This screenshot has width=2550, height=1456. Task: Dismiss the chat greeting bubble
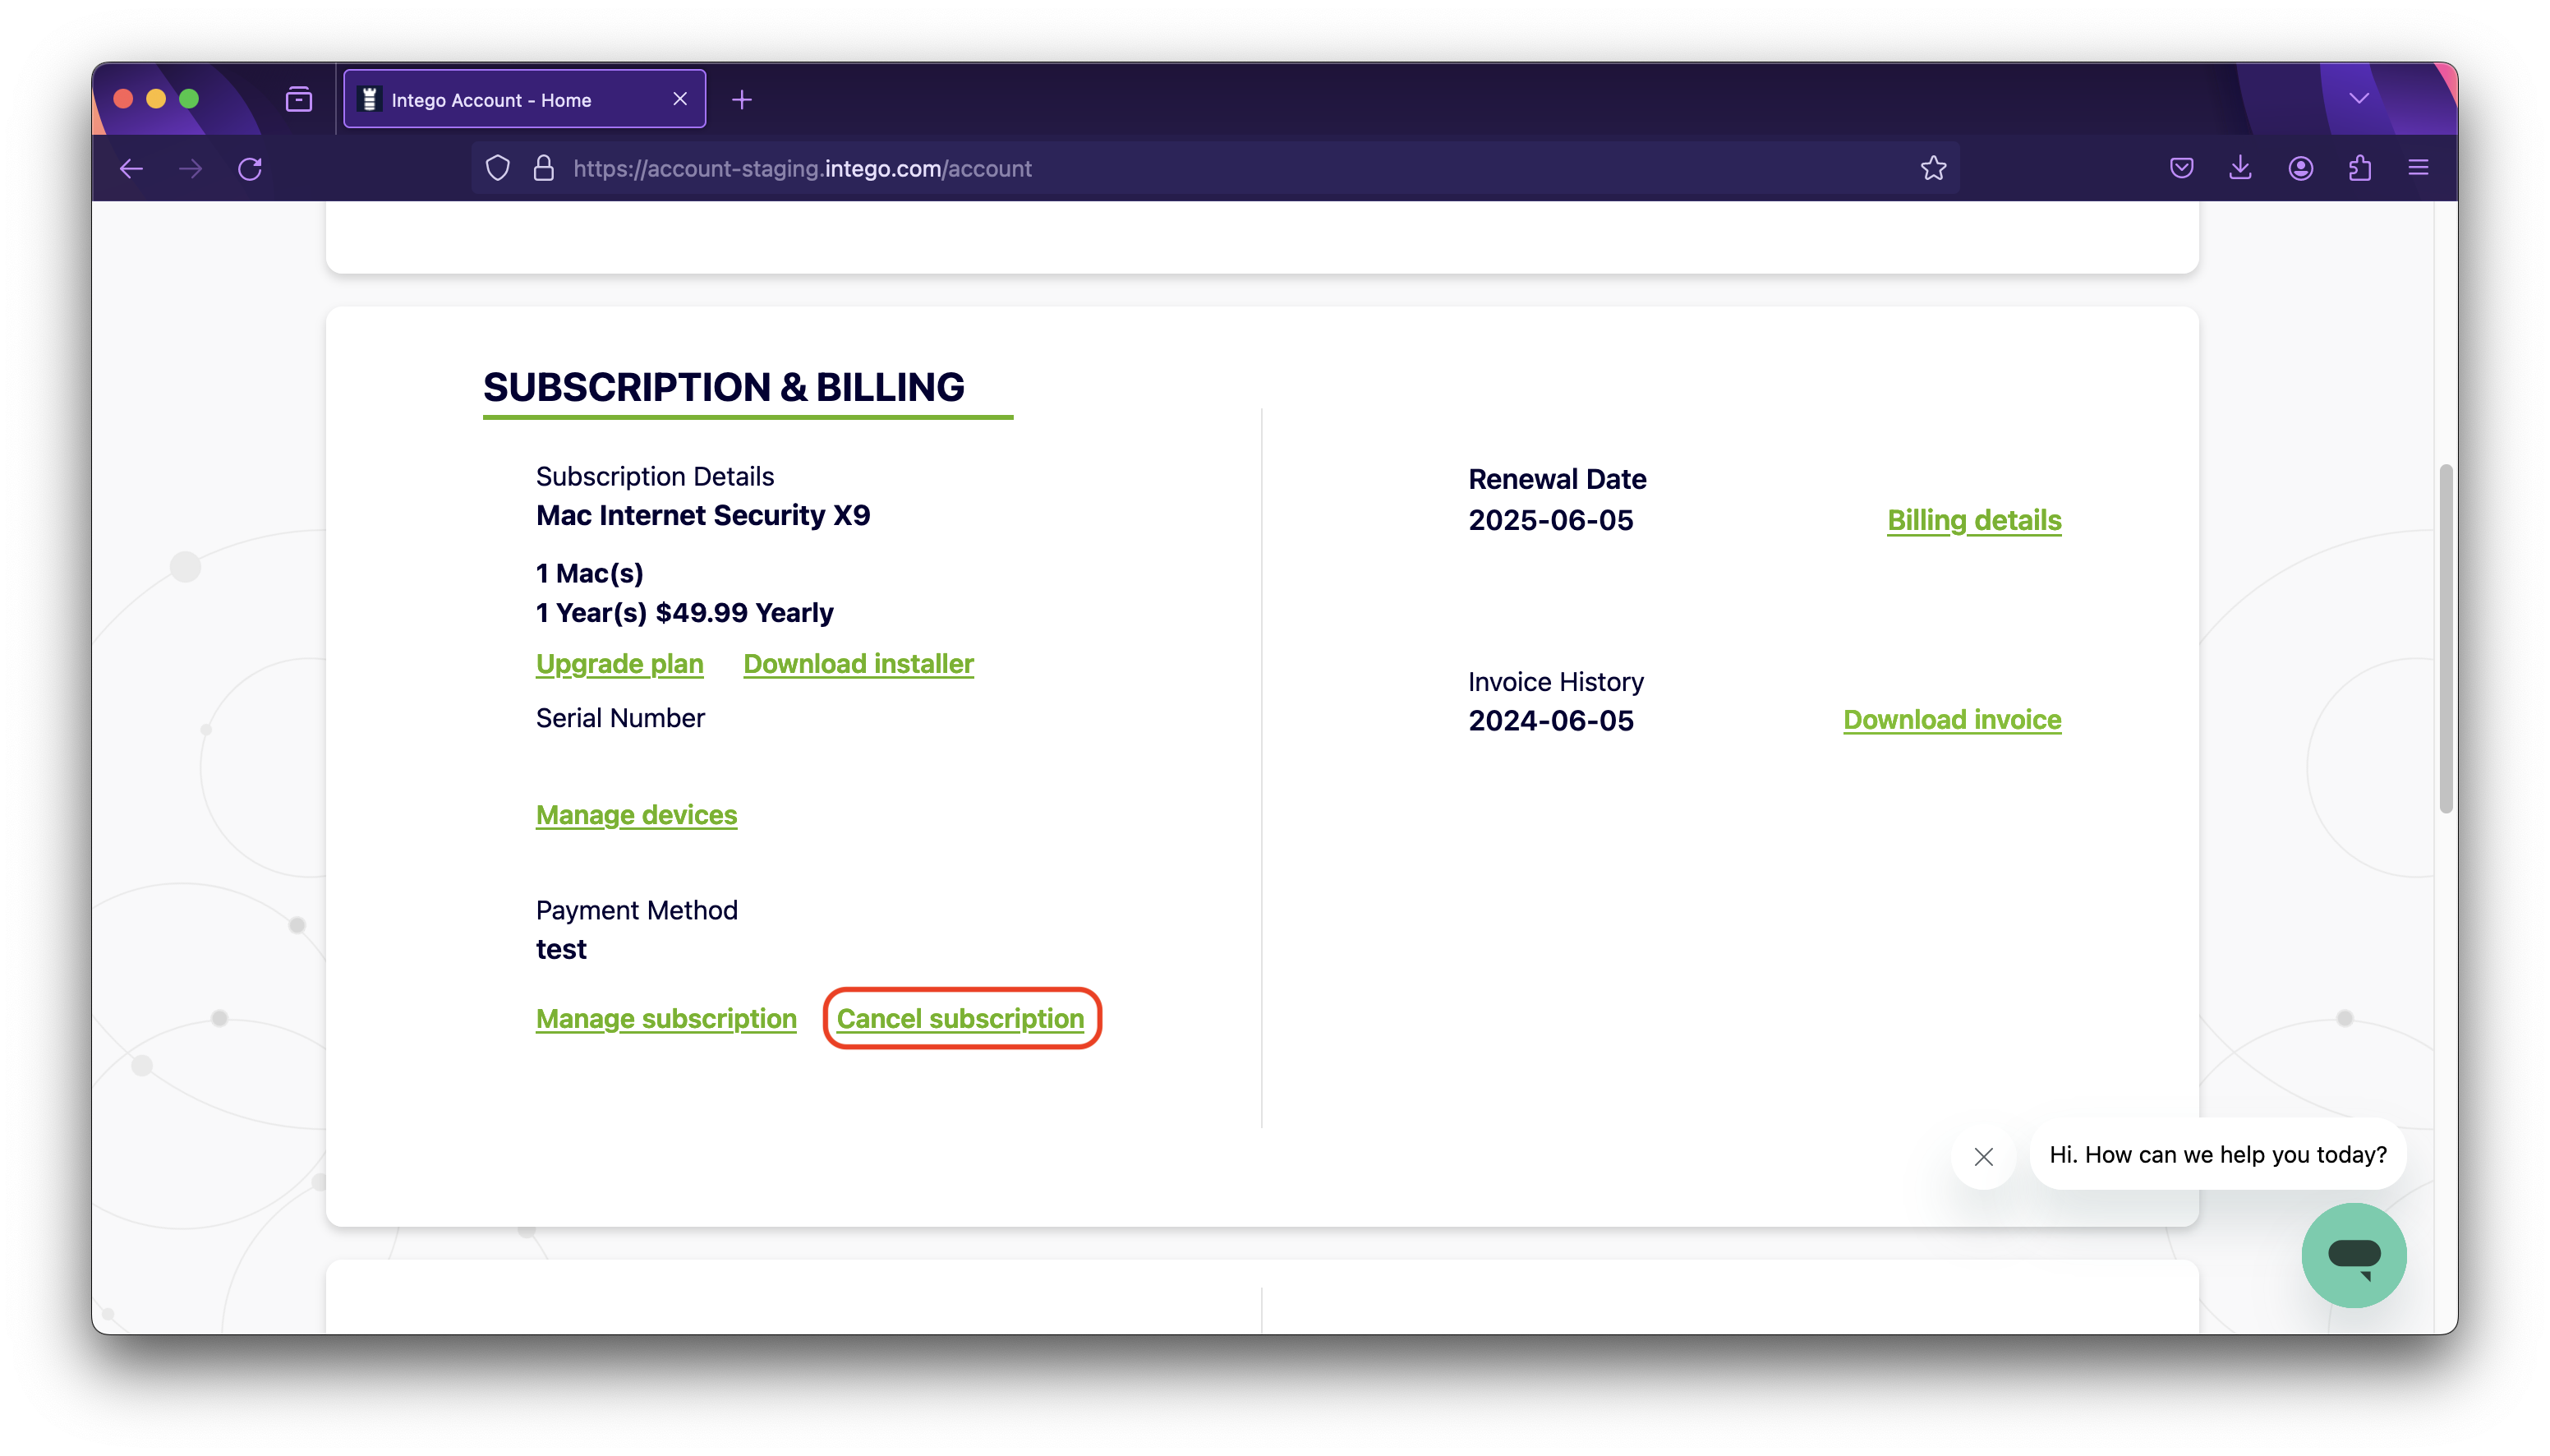tap(1984, 1157)
